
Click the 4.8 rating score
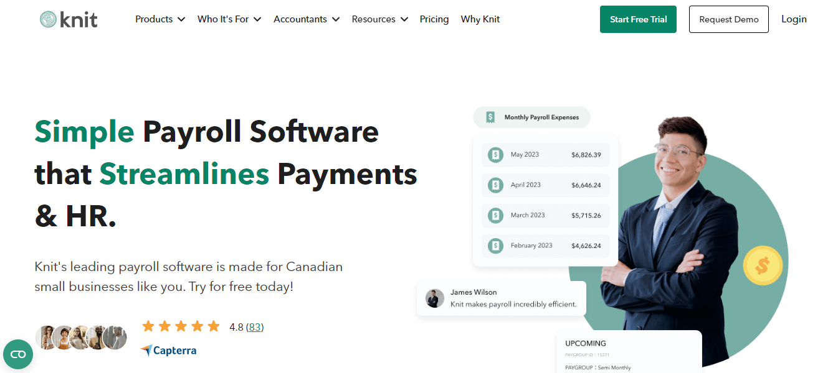(x=236, y=327)
